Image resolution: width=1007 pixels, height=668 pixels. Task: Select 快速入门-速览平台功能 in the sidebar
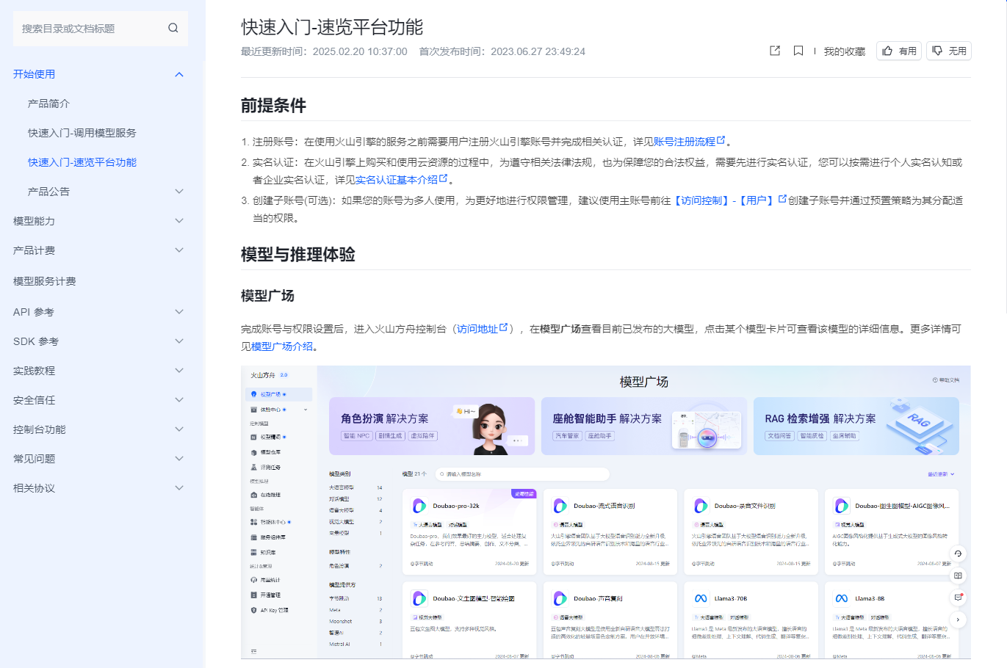click(x=82, y=162)
